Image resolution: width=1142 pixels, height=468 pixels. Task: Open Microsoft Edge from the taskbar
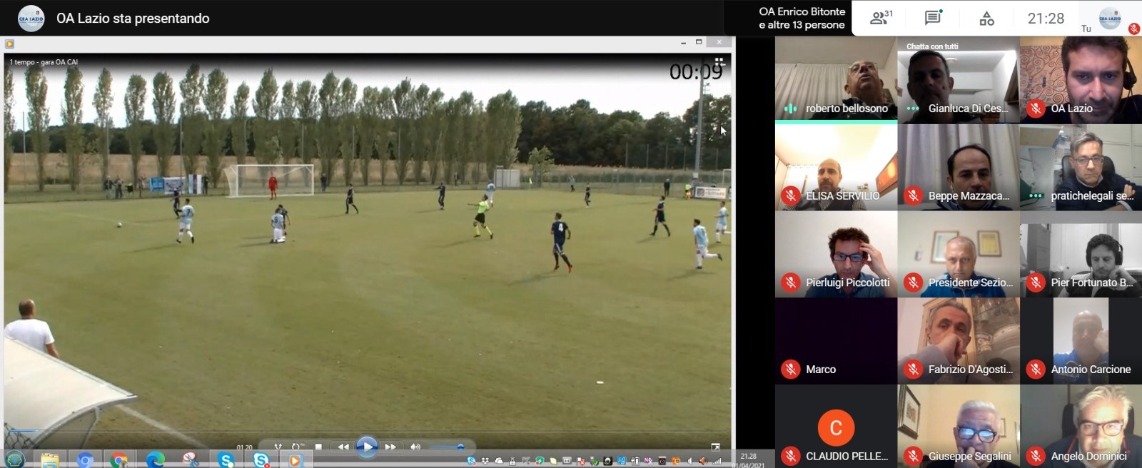tap(155, 460)
